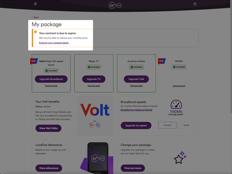
Task: Click the Upgrade my speed button
Action: coord(136,125)
